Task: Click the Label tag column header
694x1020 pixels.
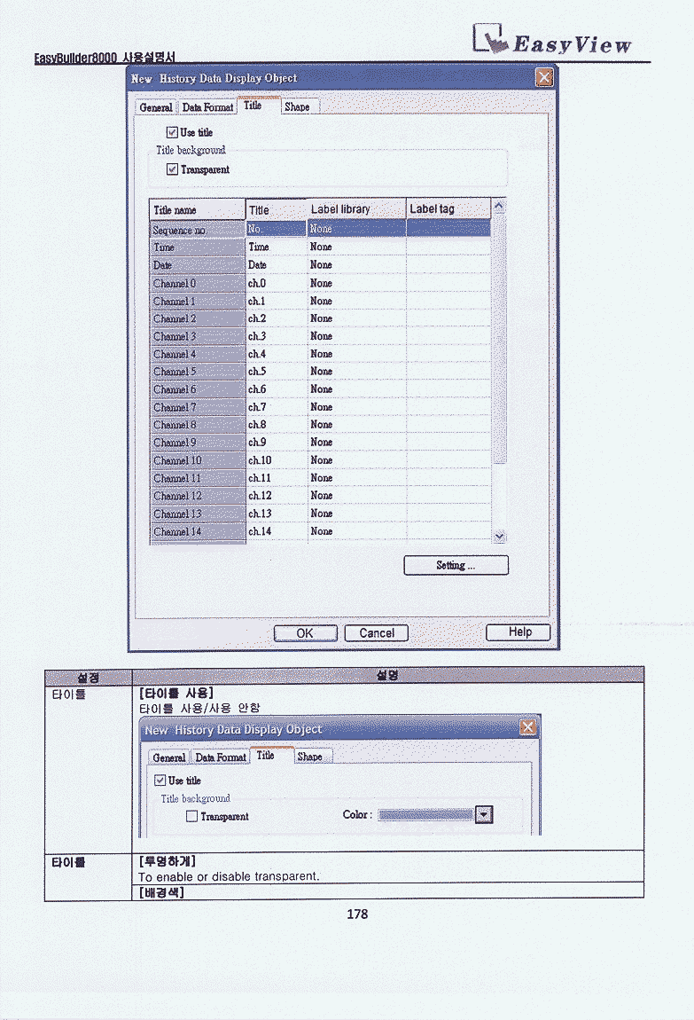Action: [448, 208]
